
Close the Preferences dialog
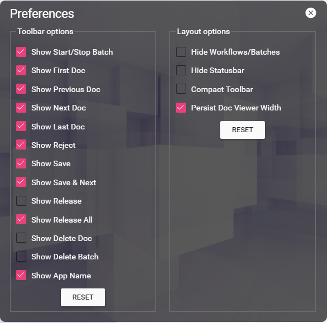click(311, 13)
